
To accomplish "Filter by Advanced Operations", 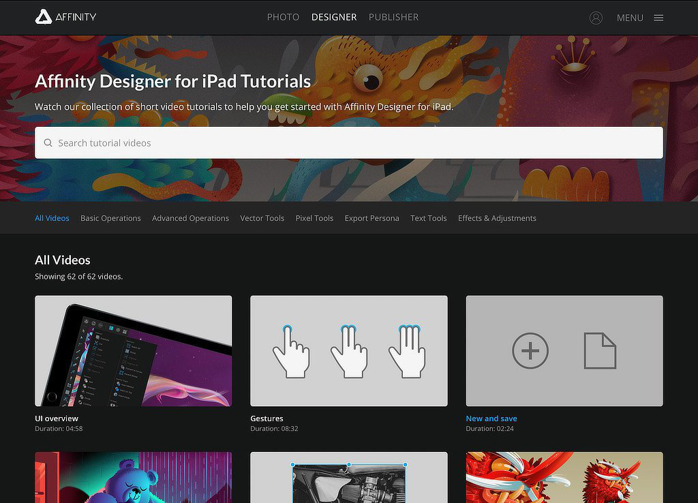I will 190,218.
